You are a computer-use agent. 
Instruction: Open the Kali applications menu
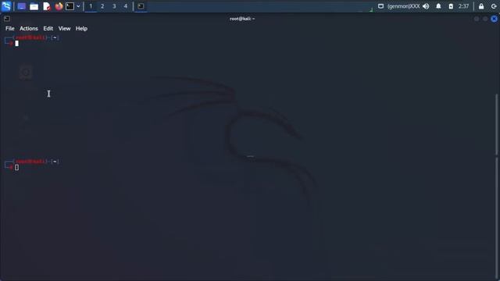(6, 6)
